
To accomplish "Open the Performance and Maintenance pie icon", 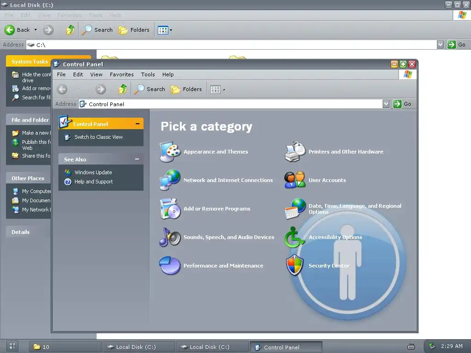I will coord(170,265).
